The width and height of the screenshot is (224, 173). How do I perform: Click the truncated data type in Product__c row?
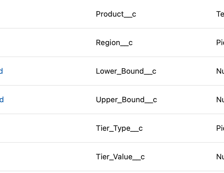(220, 14)
